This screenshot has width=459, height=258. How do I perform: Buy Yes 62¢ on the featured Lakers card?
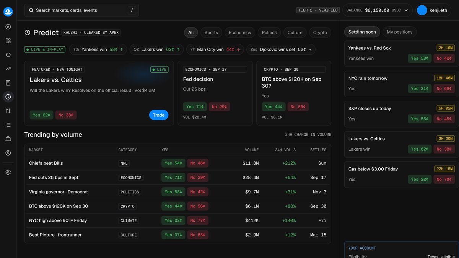click(42, 115)
